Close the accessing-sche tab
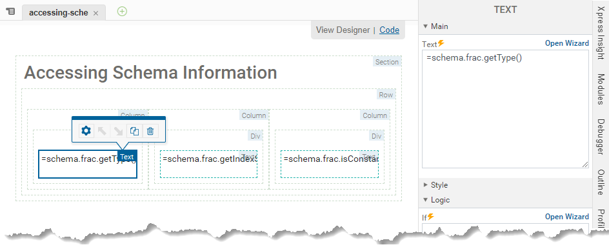This screenshot has height=247, width=609. 96,13
